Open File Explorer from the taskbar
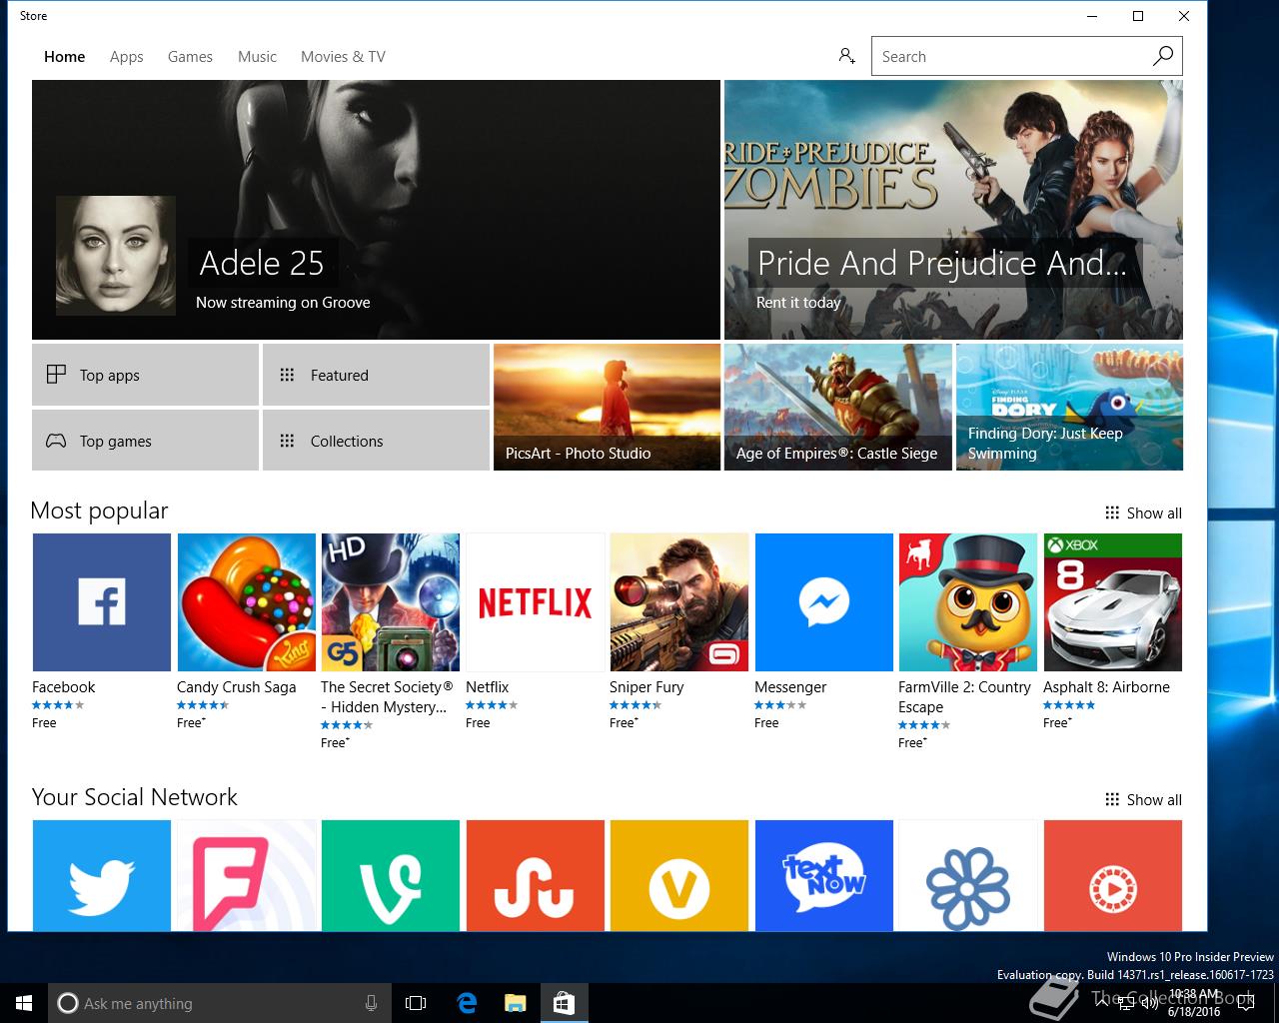 (515, 1003)
